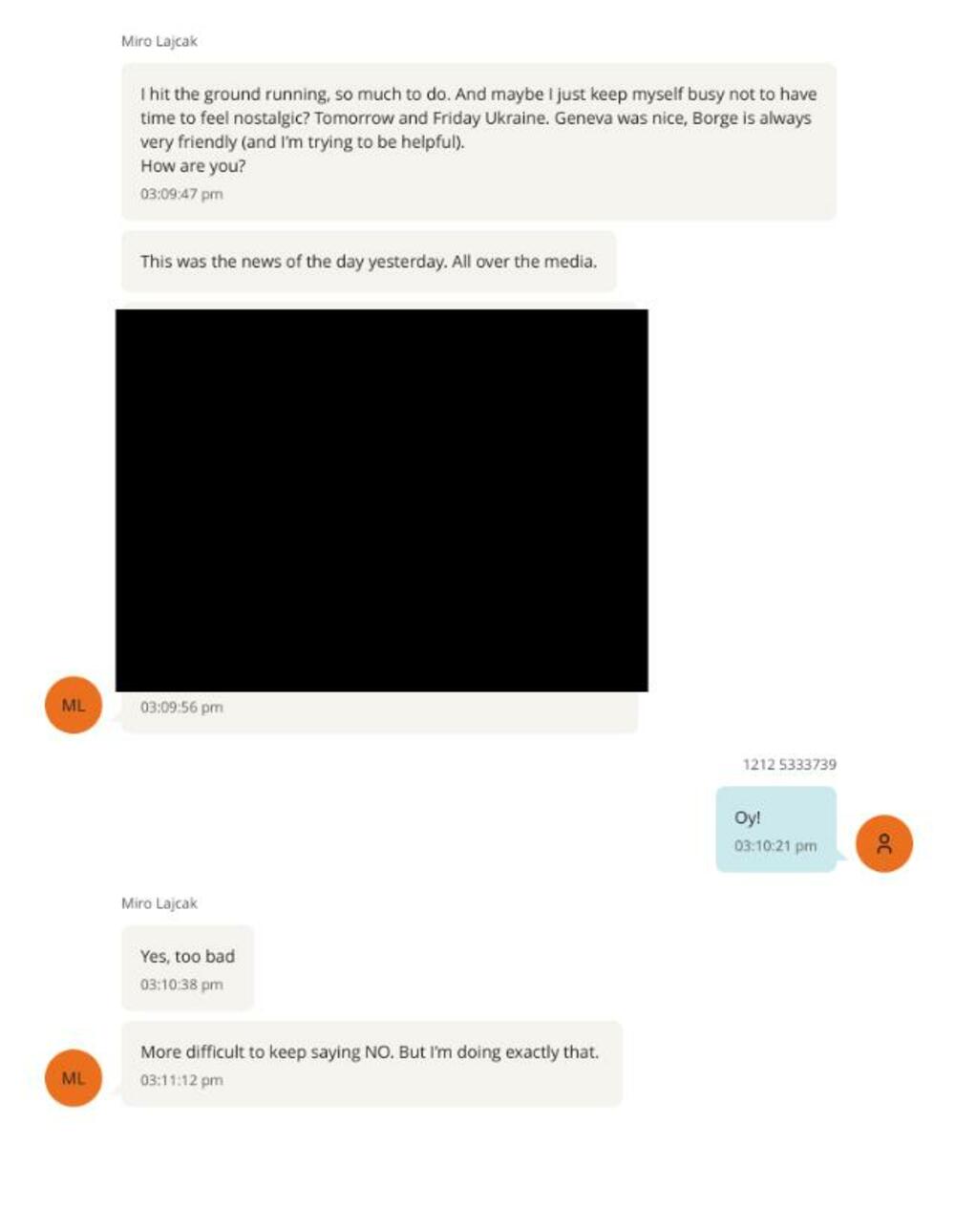Screen dimensions: 955x1230
Task: Select the Miro Lajcak name above Yes, too bad
Action: click(159, 902)
